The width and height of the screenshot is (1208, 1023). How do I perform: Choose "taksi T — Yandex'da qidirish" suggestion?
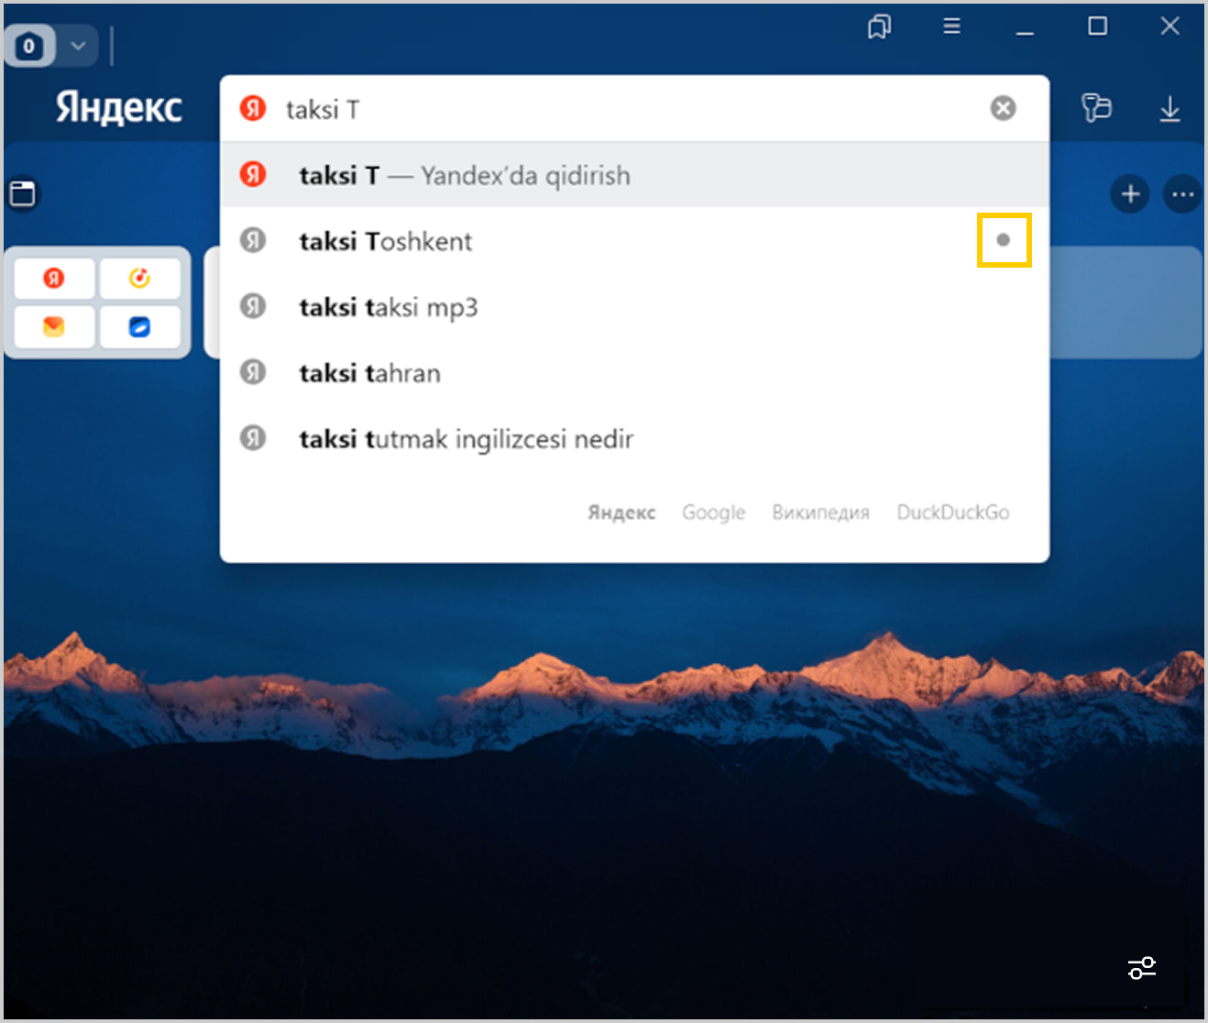click(464, 175)
